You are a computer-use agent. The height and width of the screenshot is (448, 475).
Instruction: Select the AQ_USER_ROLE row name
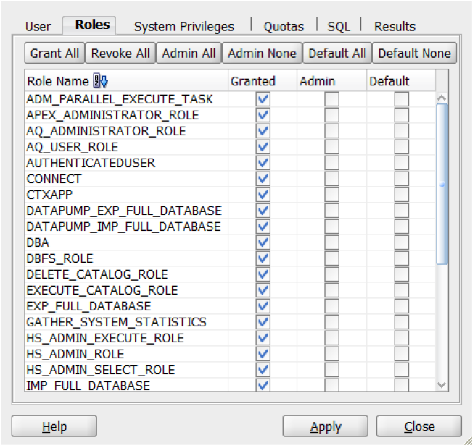pos(72,147)
